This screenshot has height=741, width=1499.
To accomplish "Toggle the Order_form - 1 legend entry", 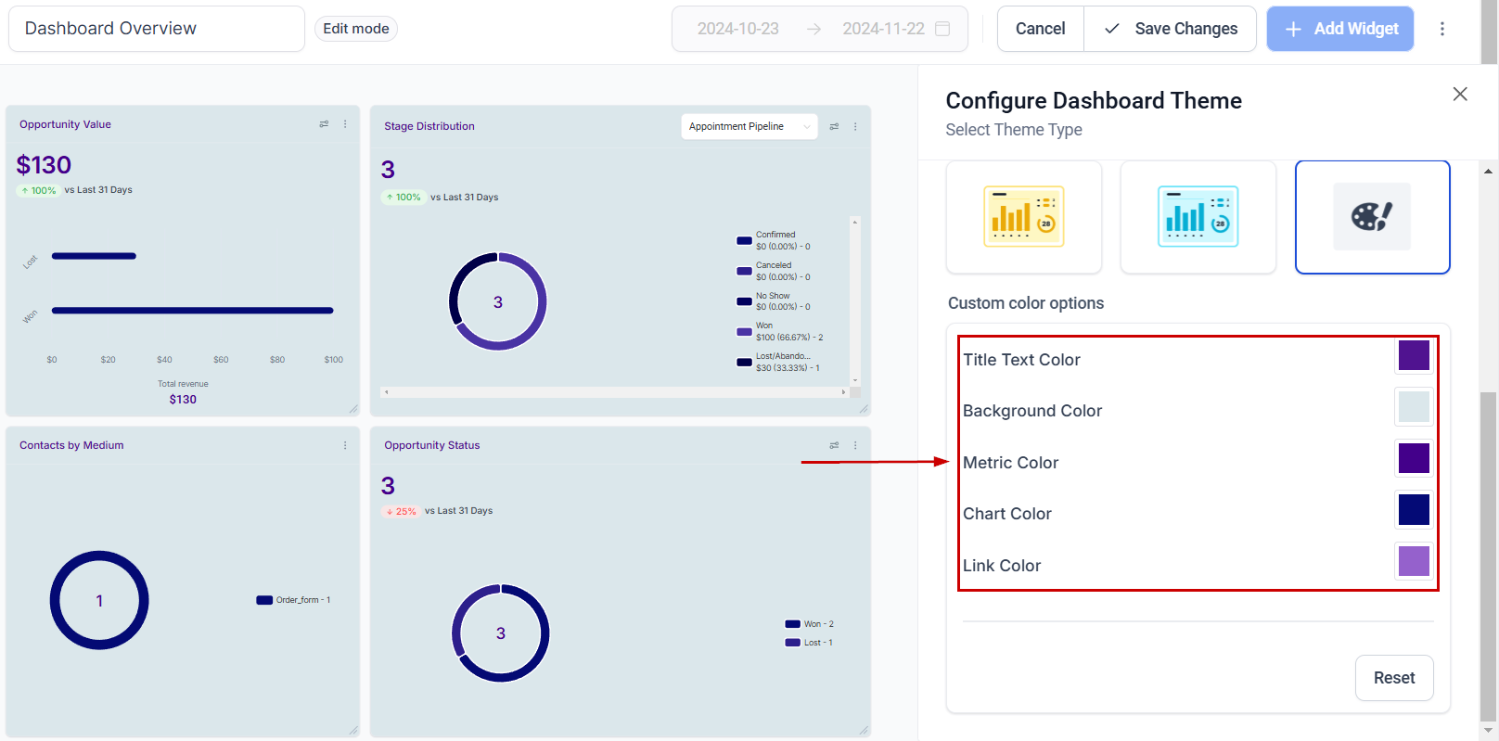I will (293, 600).
